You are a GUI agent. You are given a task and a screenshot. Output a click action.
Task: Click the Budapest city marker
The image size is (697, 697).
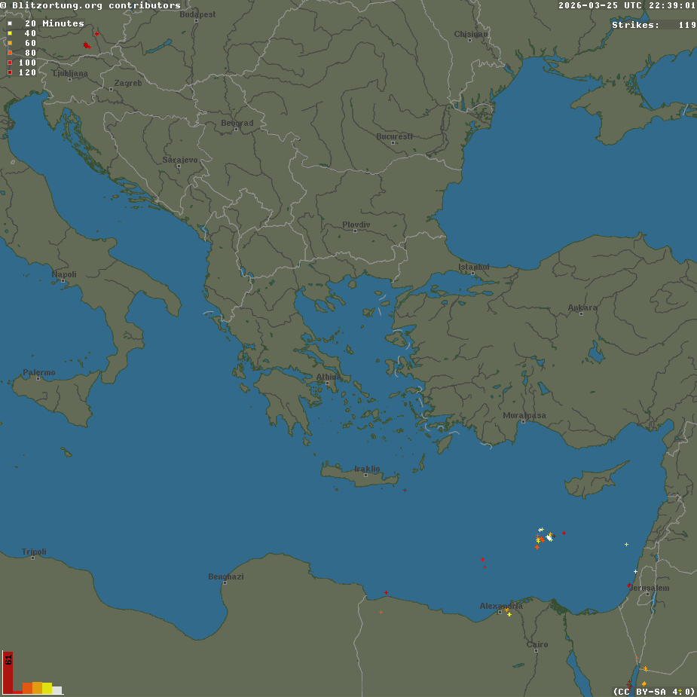tap(196, 20)
